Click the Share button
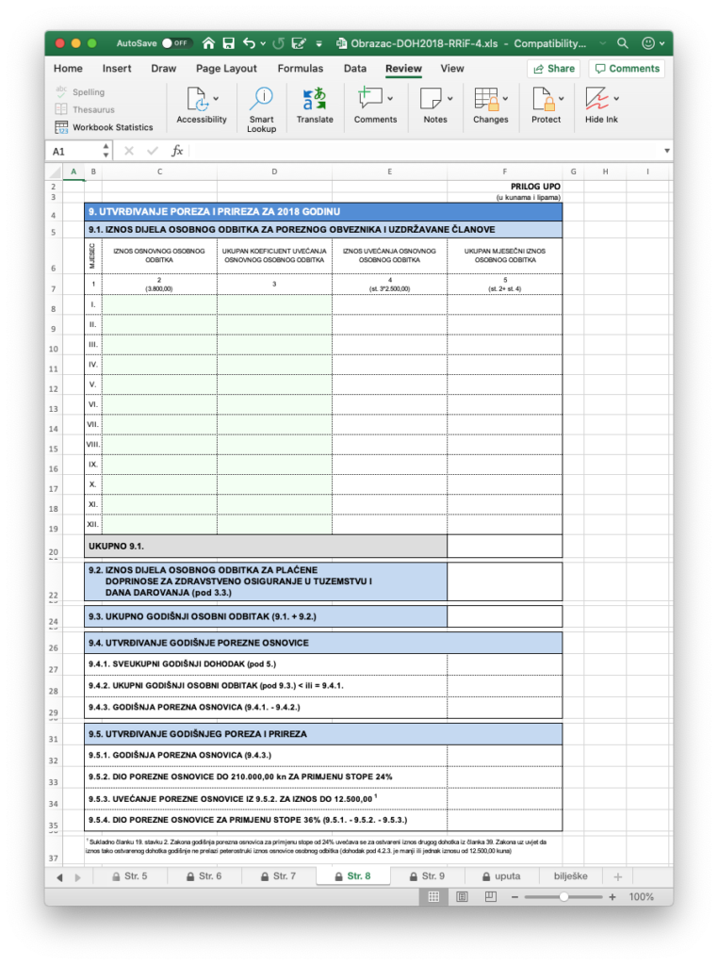Screen dimensions: 718x965 [553, 68]
